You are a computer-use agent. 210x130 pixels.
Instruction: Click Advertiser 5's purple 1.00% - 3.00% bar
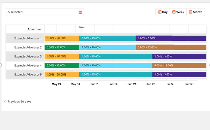coord(179,74)
